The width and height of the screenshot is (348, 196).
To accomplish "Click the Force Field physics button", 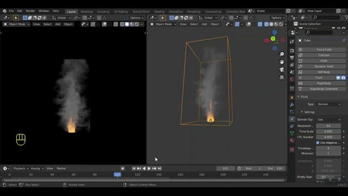I will tap(321, 50).
